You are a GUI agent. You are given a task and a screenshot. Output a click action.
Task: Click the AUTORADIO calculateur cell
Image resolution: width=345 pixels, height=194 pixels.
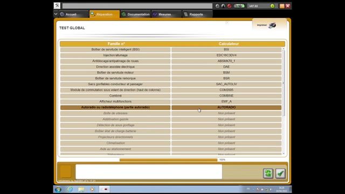point(226,107)
